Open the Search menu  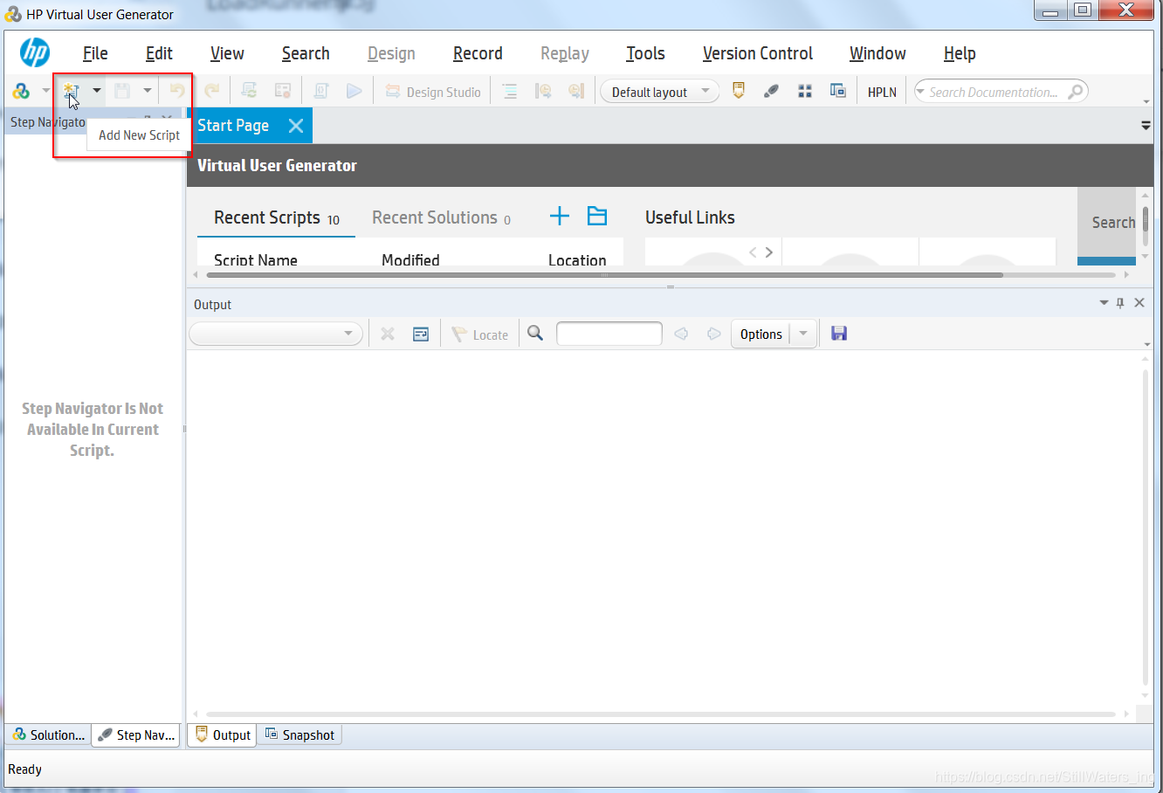tap(306, 53)
